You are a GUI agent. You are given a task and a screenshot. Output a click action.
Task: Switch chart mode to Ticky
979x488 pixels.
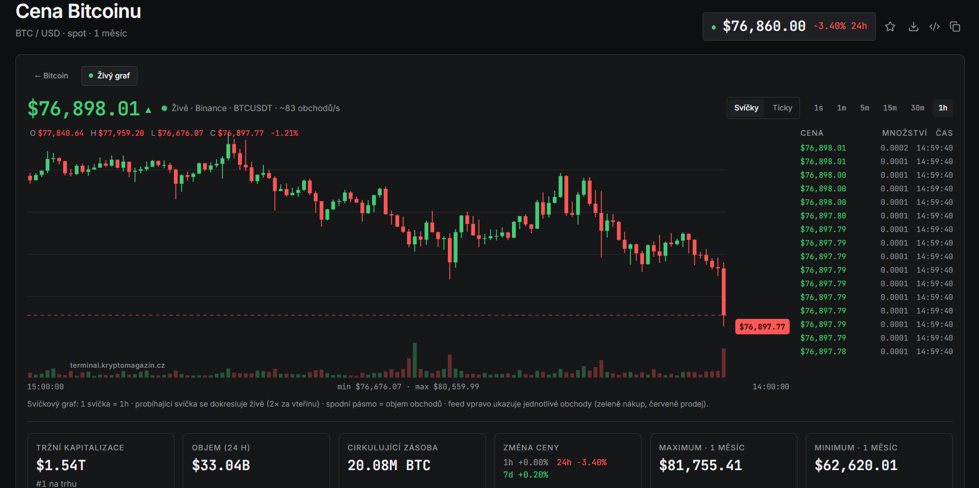tap(782, 108)
